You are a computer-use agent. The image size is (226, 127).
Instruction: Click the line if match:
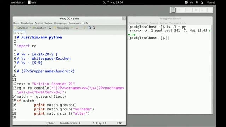point(26,101)
